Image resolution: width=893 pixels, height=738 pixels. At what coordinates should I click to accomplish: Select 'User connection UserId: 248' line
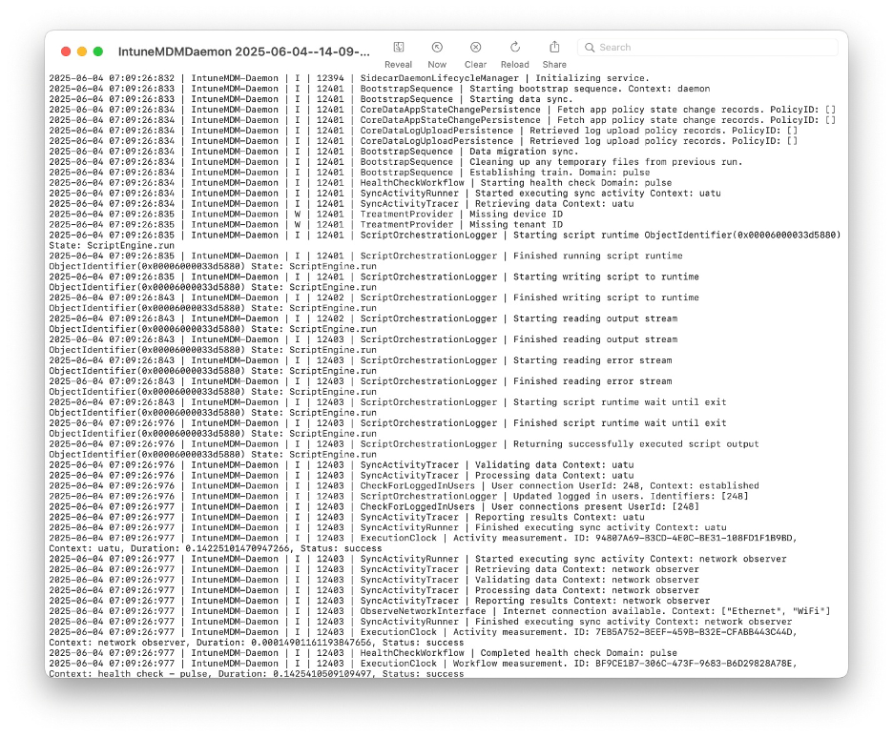click(404, 486)
